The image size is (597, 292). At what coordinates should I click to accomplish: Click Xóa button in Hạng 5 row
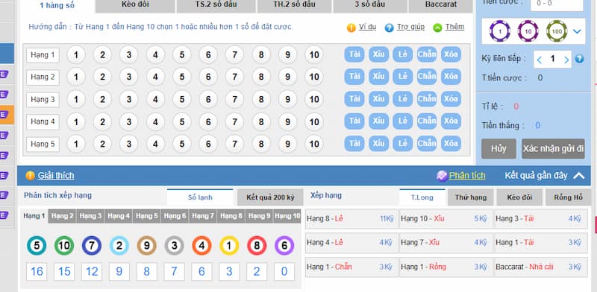[451, 144]
